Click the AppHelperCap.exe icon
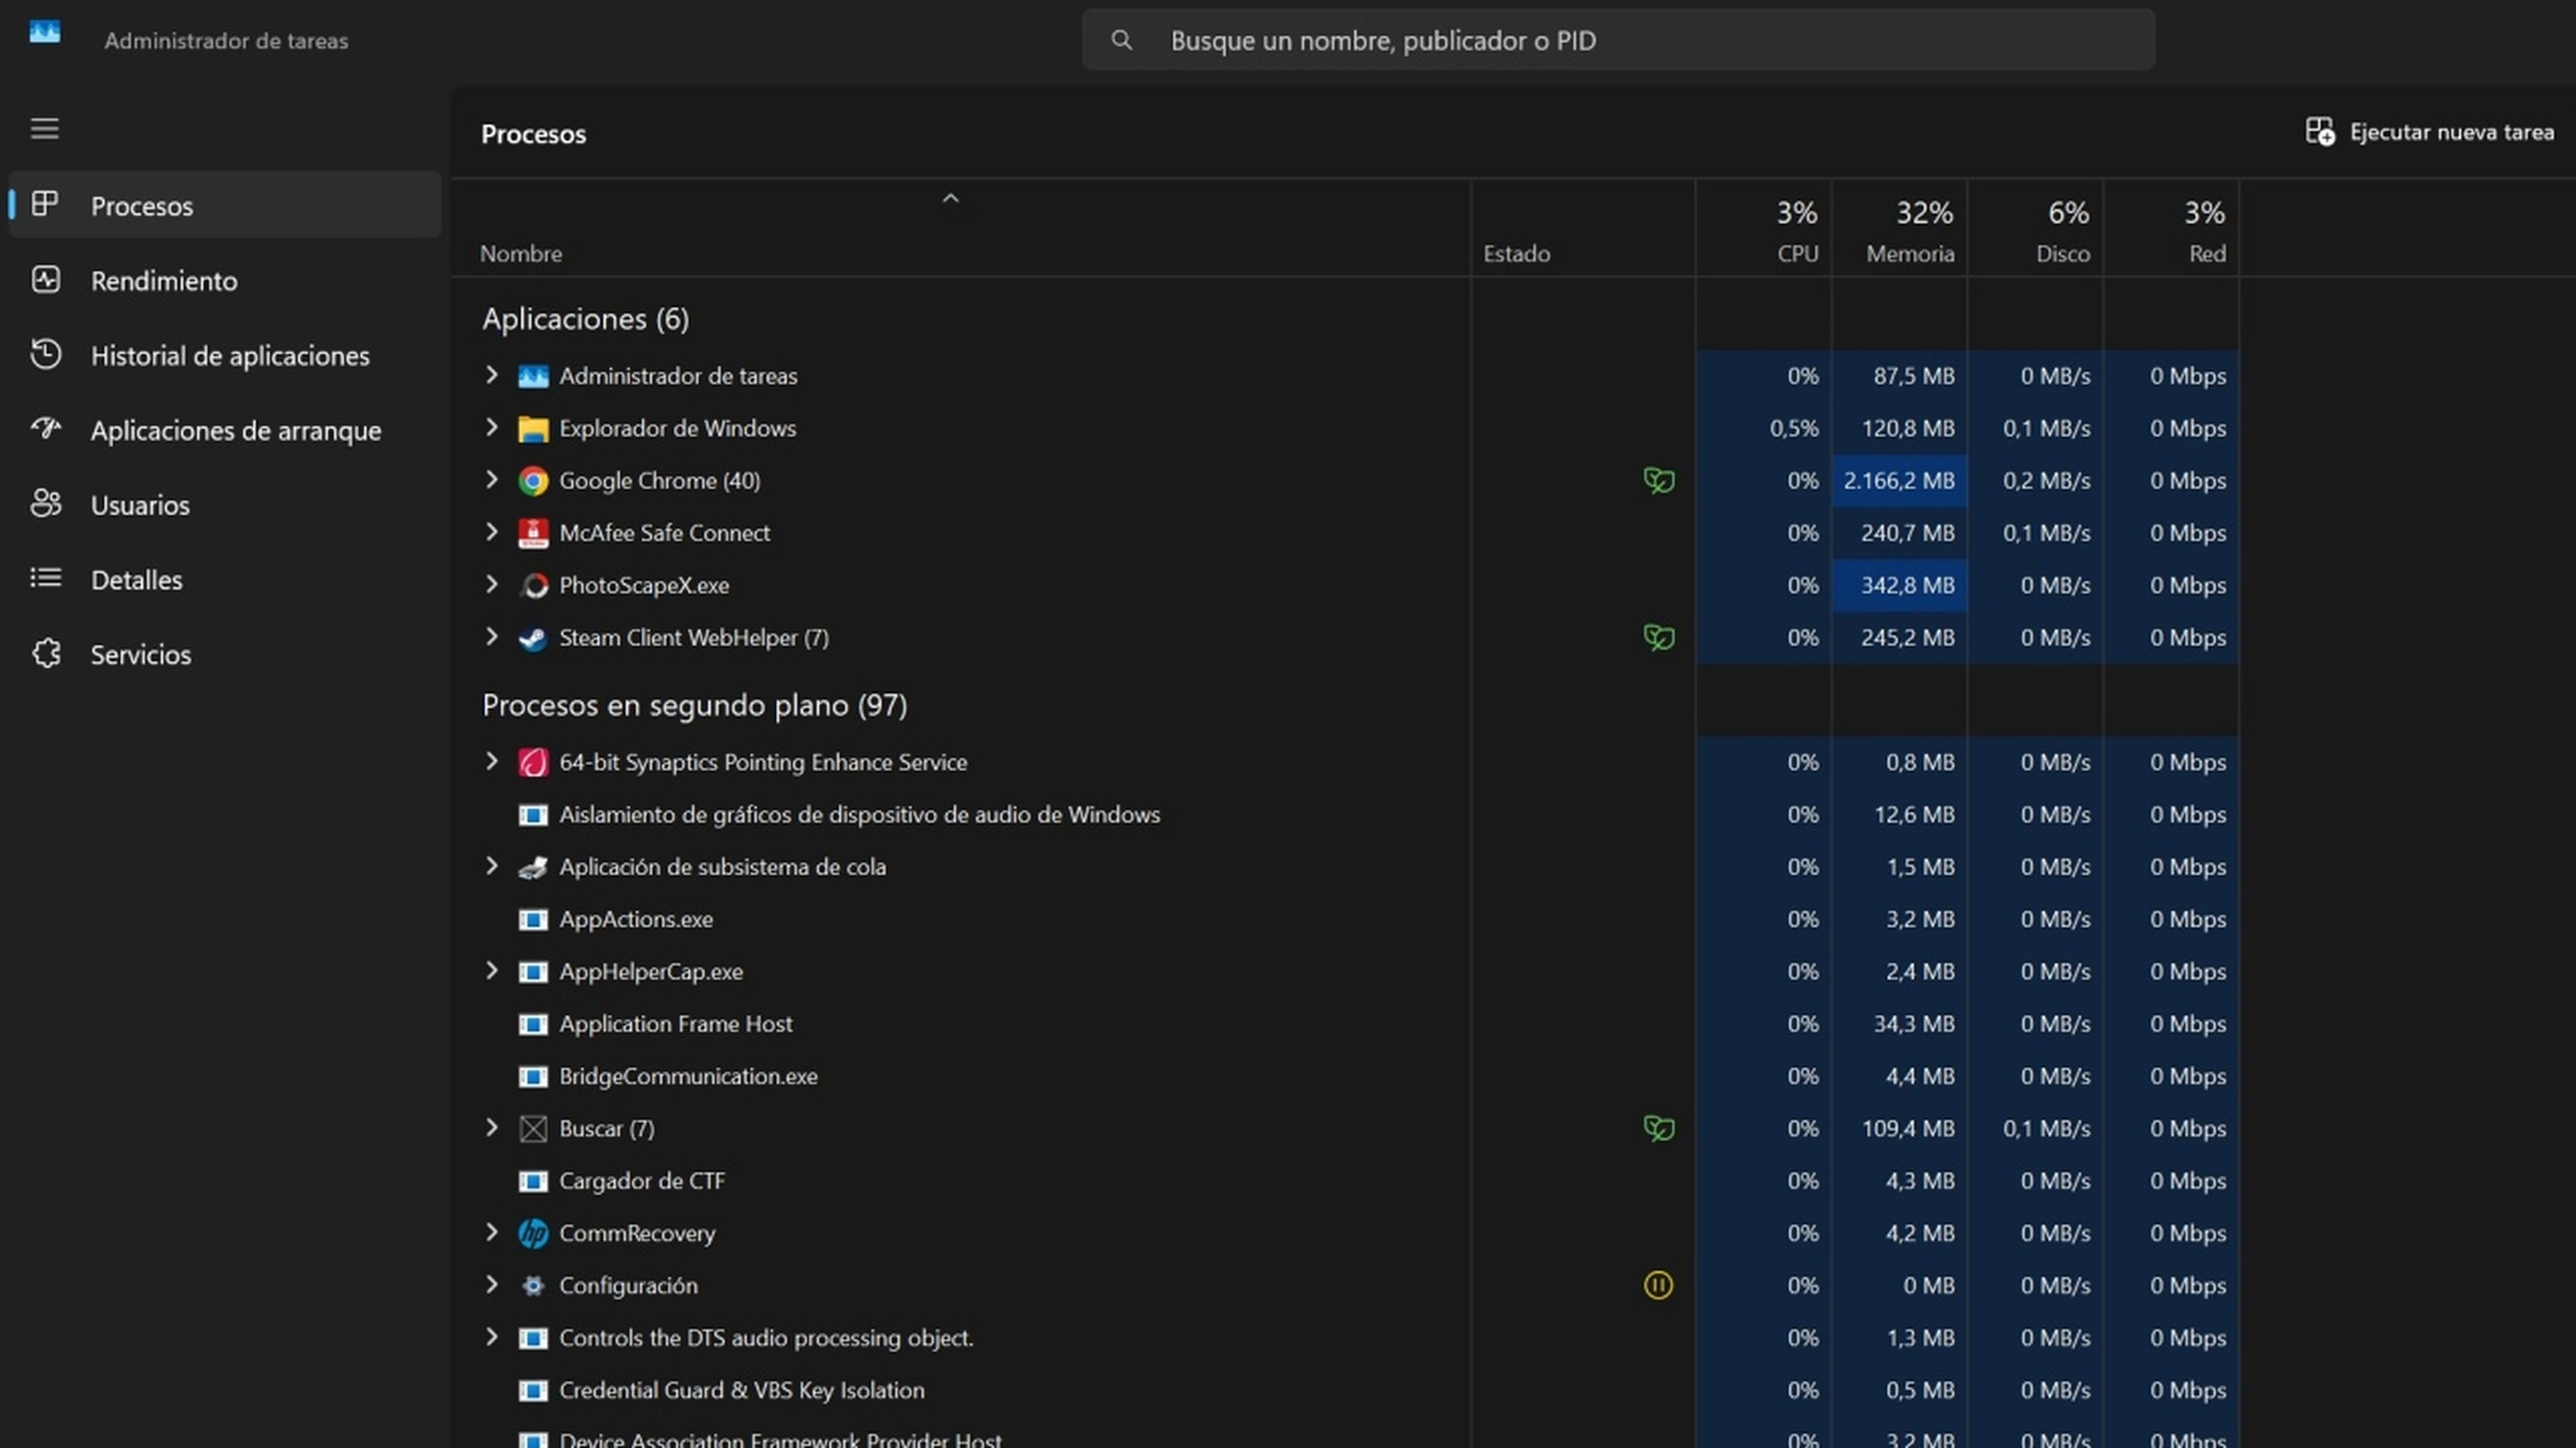This screenshot has height=1448, width=2576. coord(533,972)
